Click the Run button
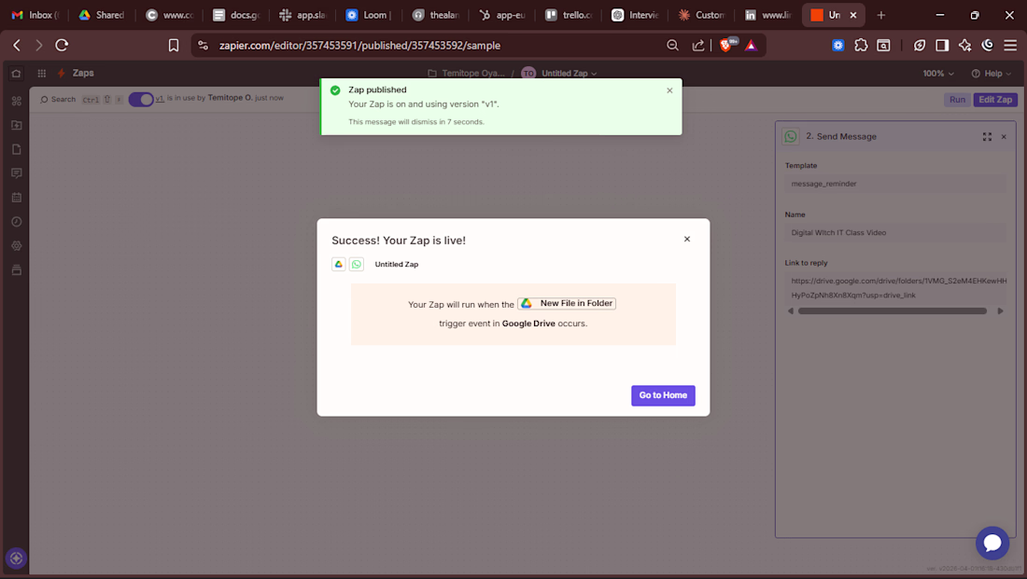This screenshot has width=1027, height=579. [957, 100]
